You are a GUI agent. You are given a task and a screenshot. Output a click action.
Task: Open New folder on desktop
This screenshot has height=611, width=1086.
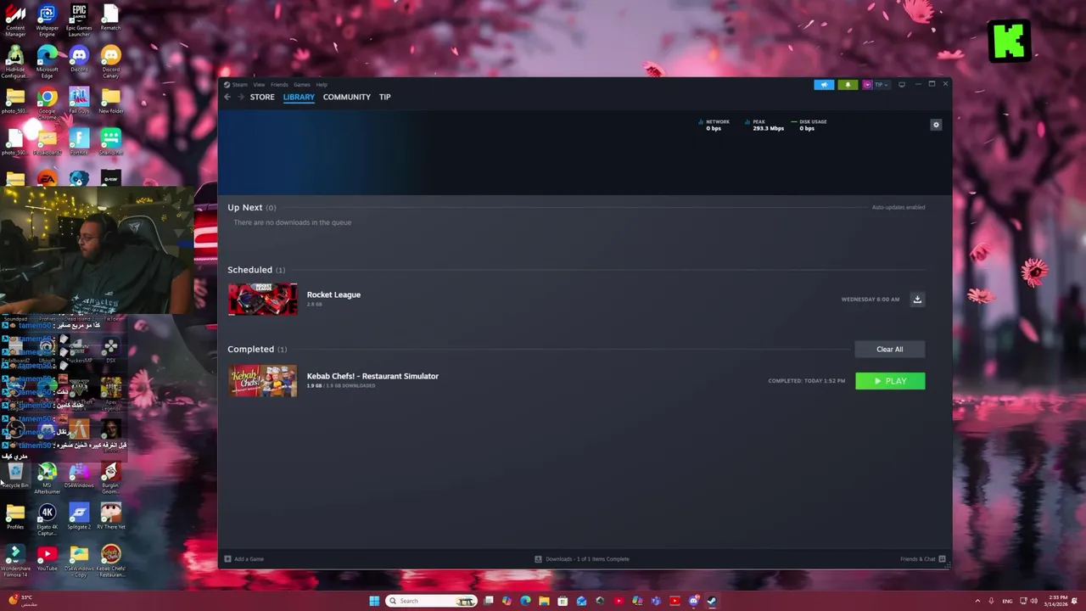110,101
